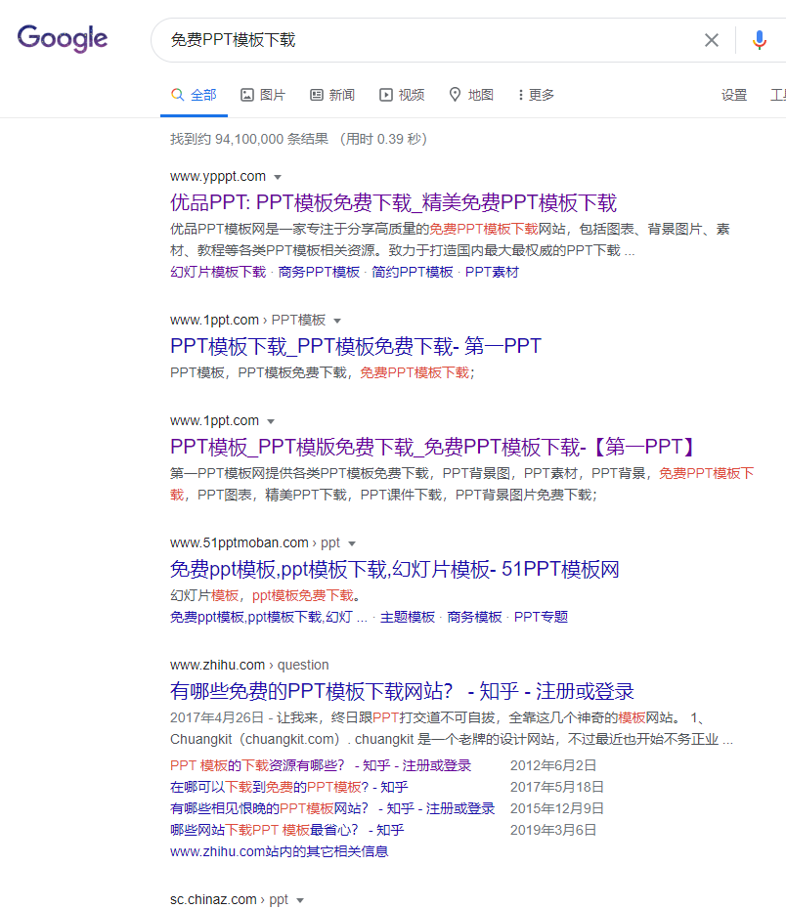
Task: Open the 51PPT模板网 result title
Action: (394, 569)
